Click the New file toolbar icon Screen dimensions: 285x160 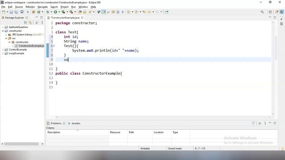tap(4, 12)
